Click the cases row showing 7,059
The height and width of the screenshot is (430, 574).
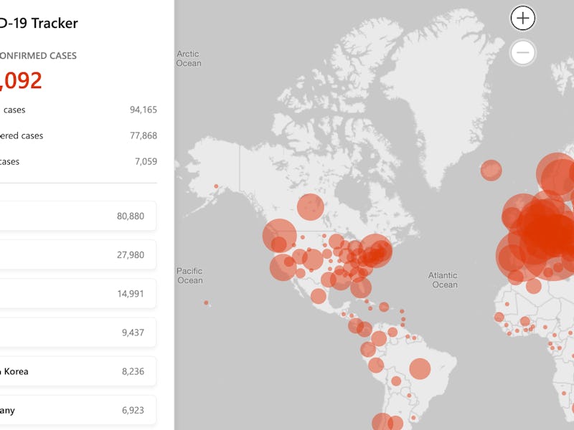tap(77, 161)
